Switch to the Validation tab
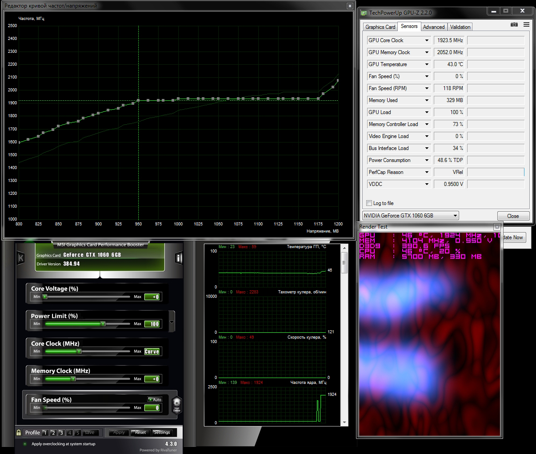 [460, 27]
